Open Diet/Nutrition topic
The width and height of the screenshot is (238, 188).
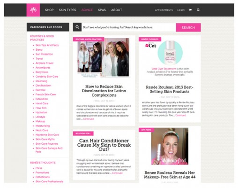[43, 86]
